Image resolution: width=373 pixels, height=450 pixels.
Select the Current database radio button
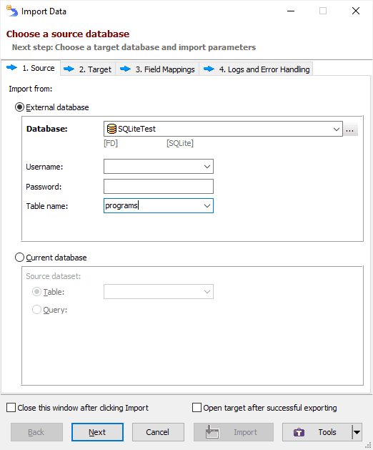[x=19, y=258]
